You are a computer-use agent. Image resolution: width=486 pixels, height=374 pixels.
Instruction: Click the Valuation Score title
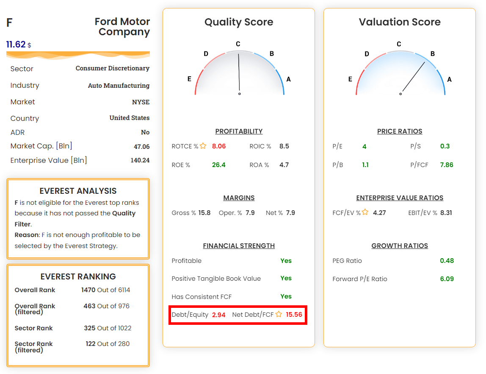[x=400, y=22]
